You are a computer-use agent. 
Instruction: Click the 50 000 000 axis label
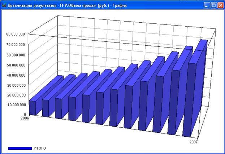coord(16,65)
